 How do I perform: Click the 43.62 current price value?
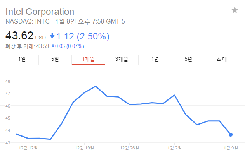[19, 36]
